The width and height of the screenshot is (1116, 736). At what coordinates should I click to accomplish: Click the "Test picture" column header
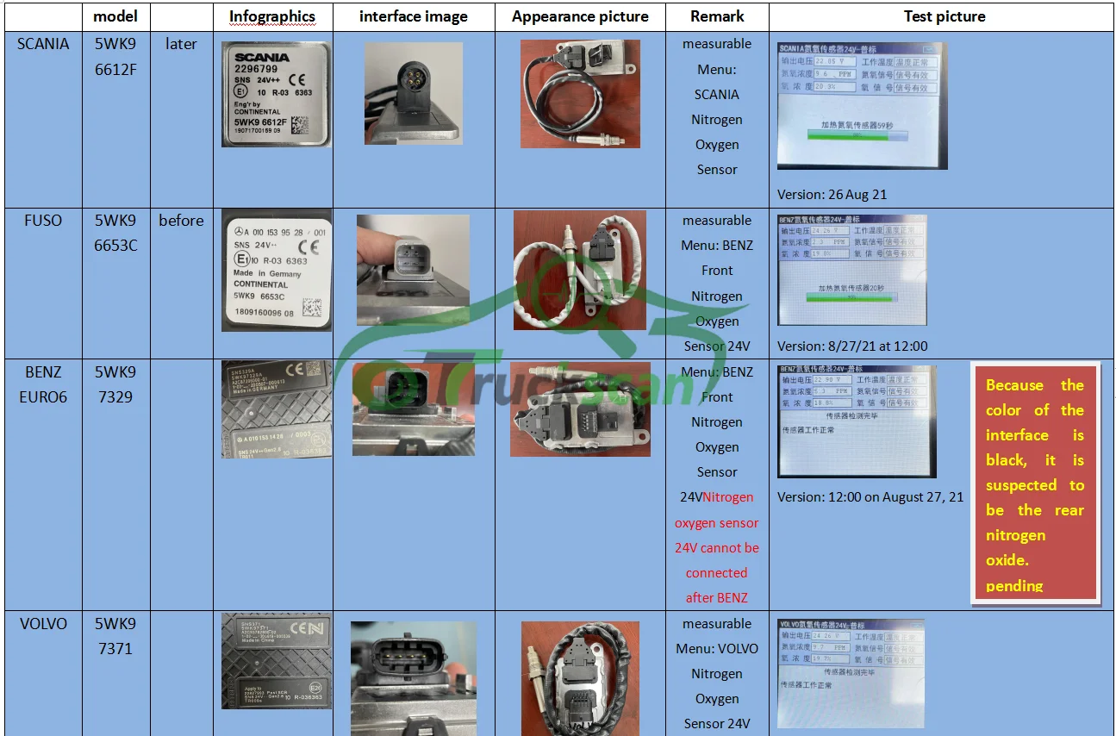click(x=945, y=16)
